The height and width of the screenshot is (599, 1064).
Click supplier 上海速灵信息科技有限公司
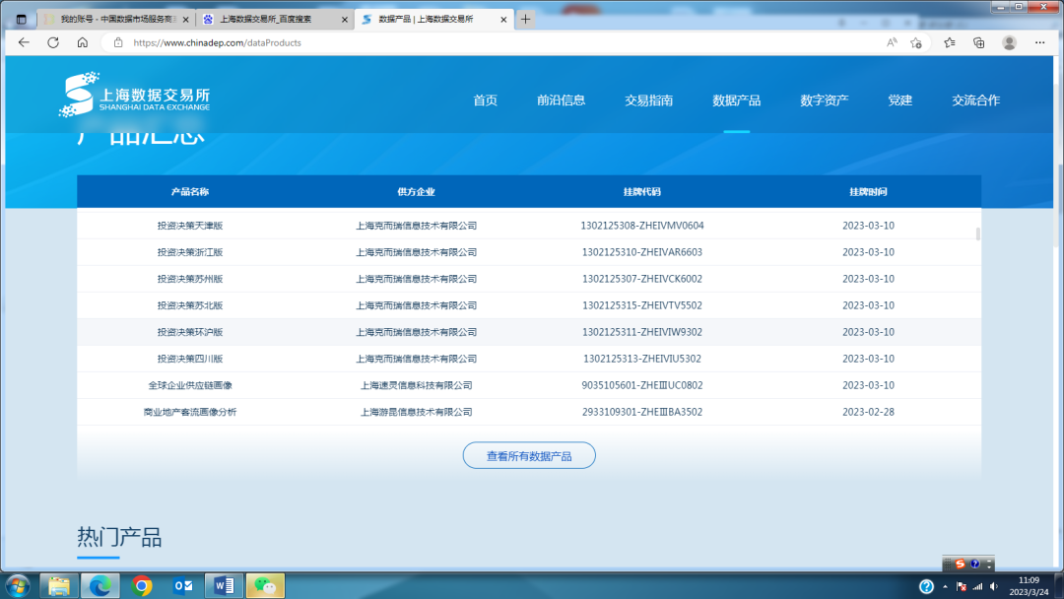[x=416, y=385]
